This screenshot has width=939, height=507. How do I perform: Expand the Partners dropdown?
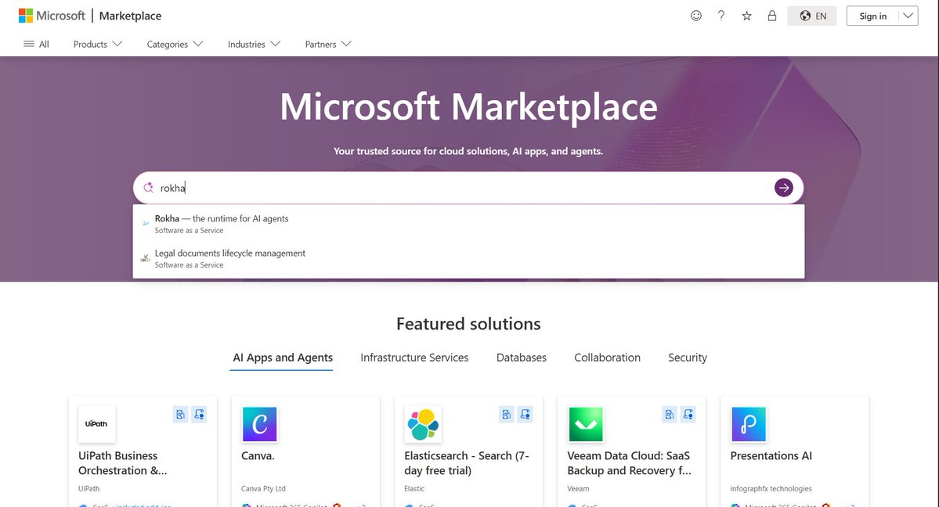[328, 44]
